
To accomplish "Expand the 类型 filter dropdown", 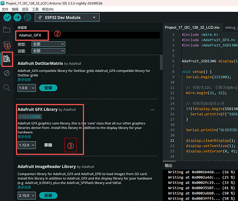I will [x=48, y=44].
